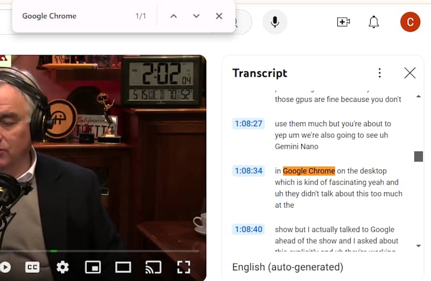
Task: Click the video frame to pause
Action: (x=103, y=152)
